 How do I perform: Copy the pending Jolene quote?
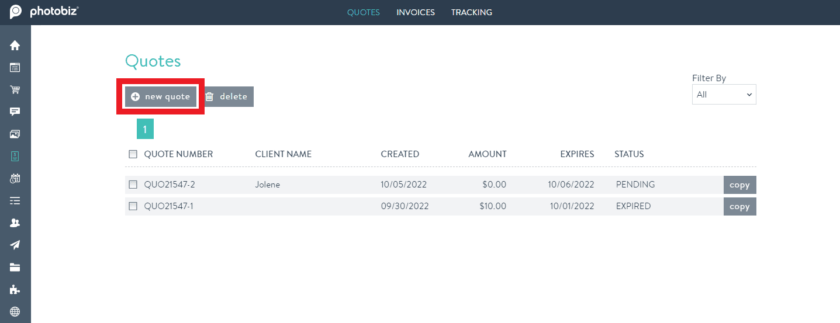point(739,185)
